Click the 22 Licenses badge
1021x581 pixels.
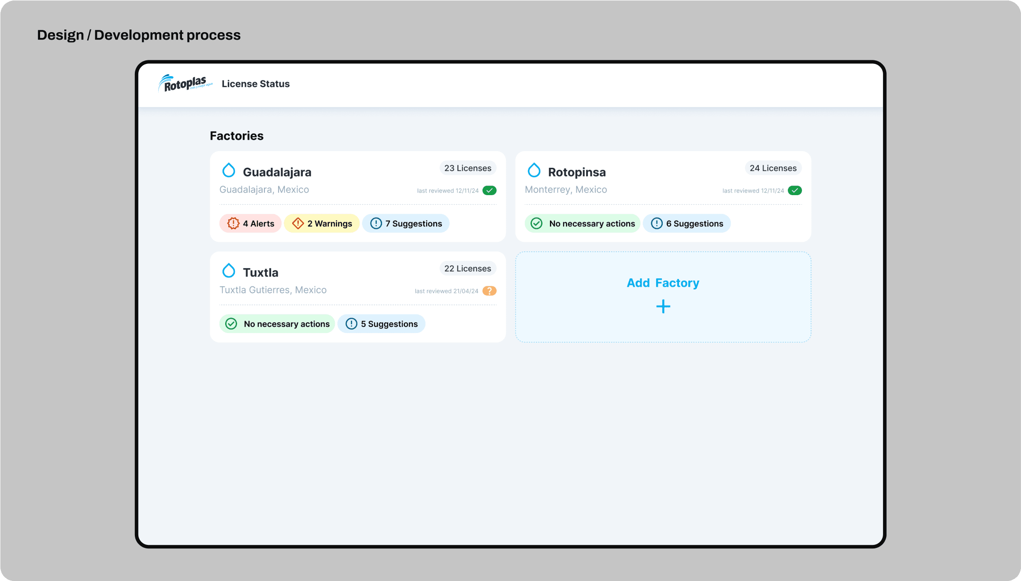point(468,268)
